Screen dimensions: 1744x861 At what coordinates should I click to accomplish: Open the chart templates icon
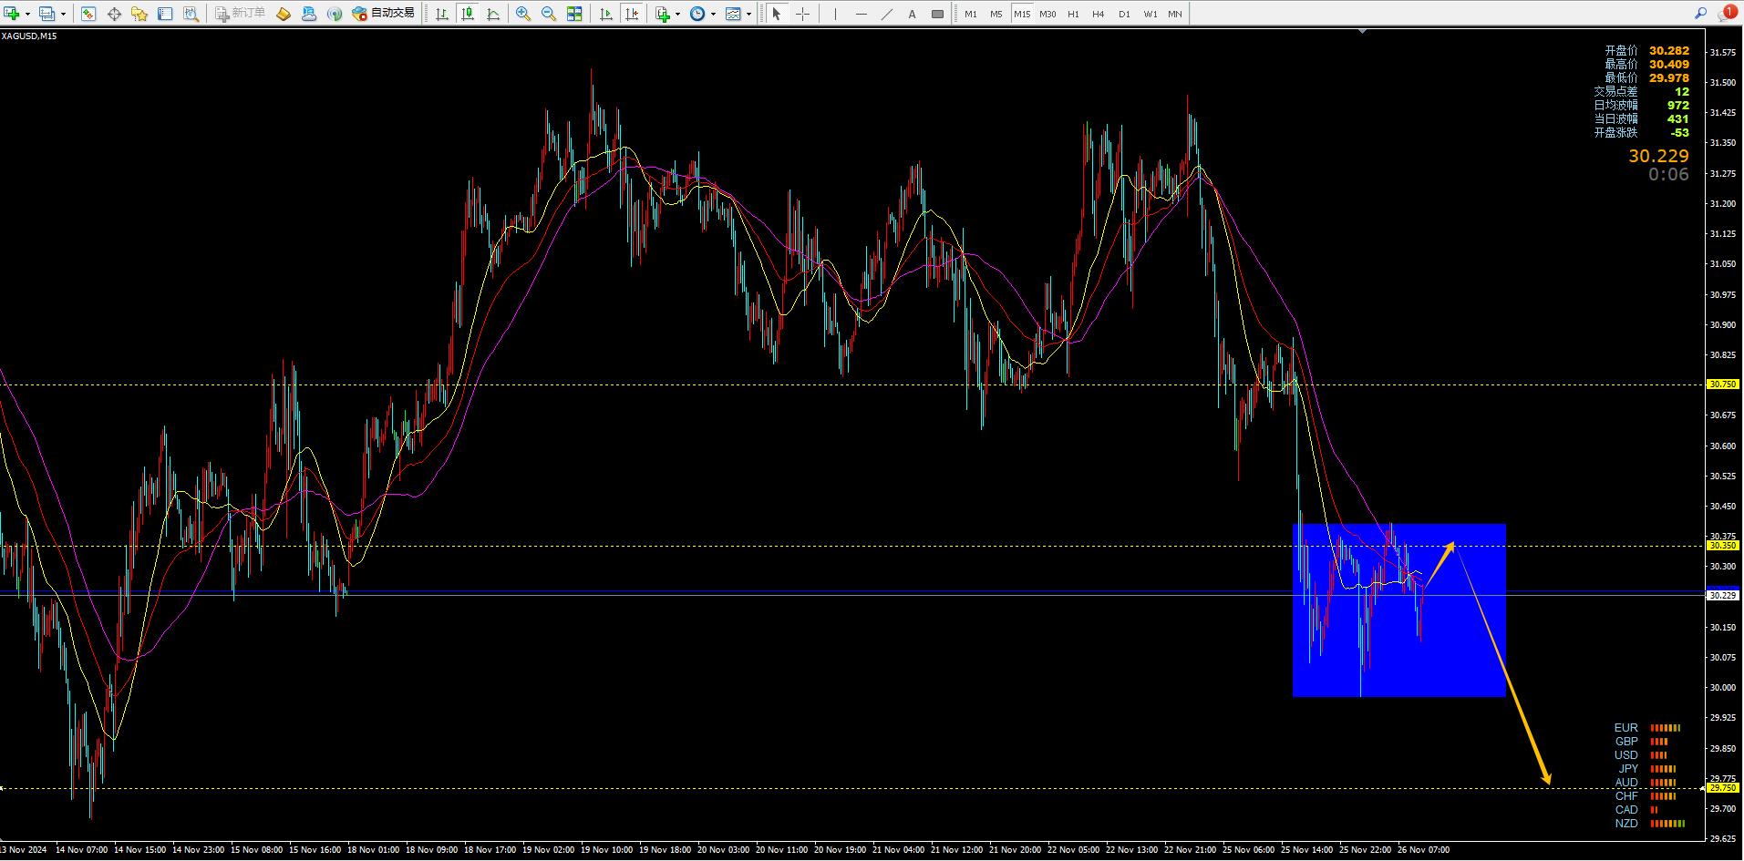click(x=733, y=14)
